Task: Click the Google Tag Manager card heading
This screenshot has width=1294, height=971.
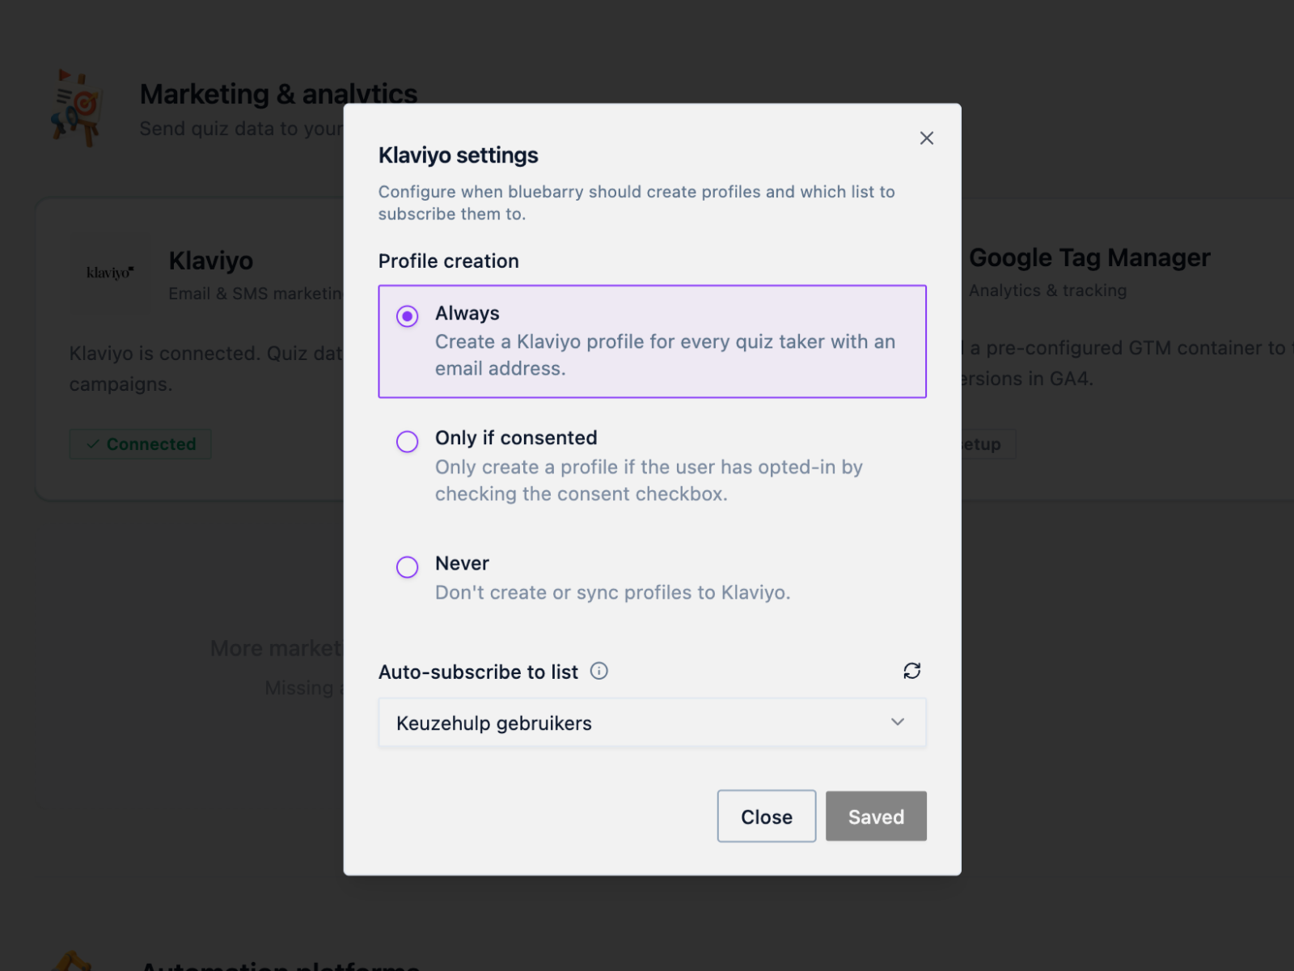Action: point(1089,257)
